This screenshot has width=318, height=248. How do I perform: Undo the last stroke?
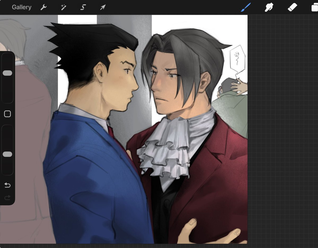click(x=7, y=185)
